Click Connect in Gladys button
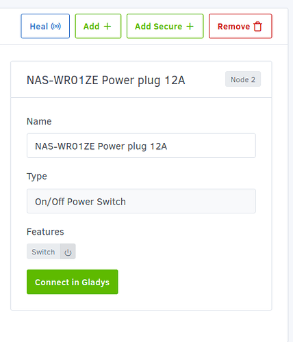This screenshot has width=293, height=342. pos(73,282)
